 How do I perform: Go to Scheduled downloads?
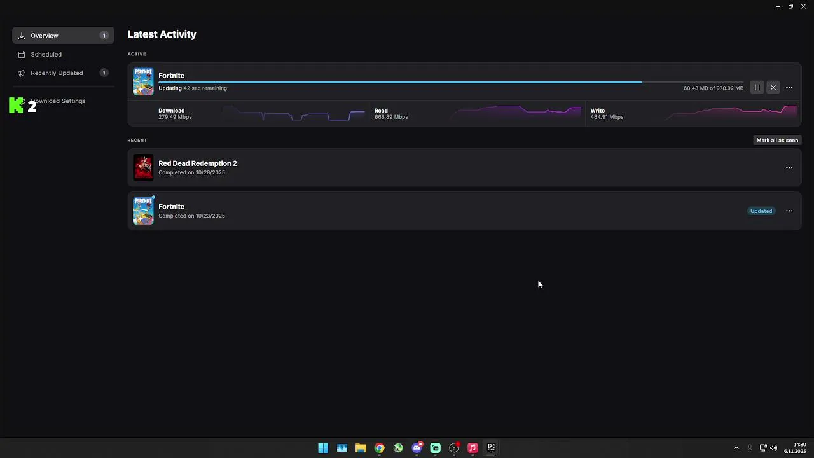63,54
